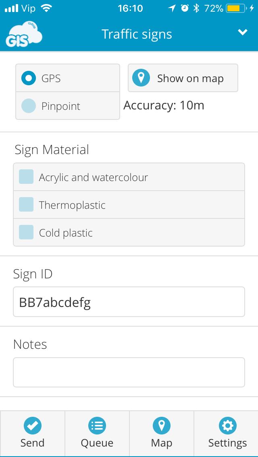Focus the Notes input field
Viewport: 258px width, 457px height.
tap(129, 373)
